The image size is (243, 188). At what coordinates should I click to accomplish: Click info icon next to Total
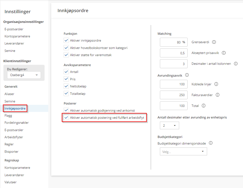[x=203, y=106]
